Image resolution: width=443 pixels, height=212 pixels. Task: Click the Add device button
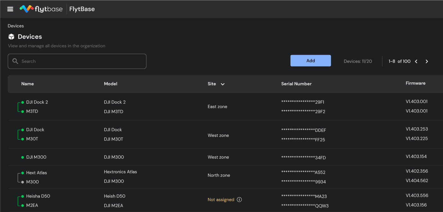[311, 61]
